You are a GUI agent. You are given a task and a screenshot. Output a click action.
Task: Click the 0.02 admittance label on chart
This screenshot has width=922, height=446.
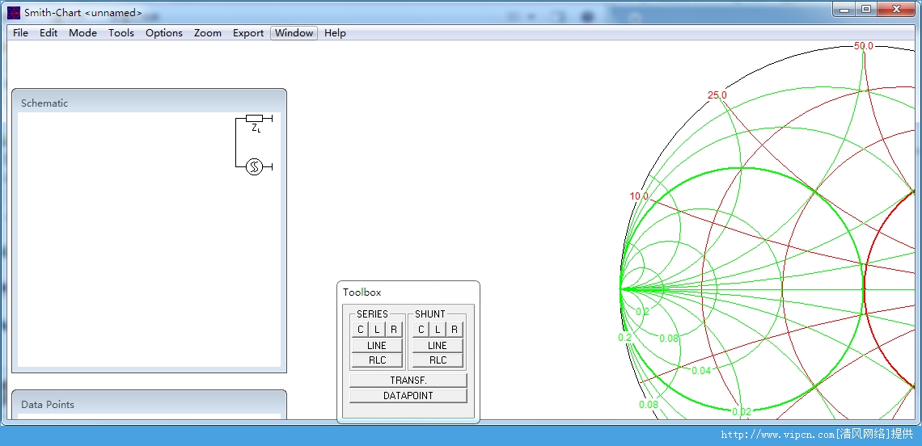pos(742,412)
